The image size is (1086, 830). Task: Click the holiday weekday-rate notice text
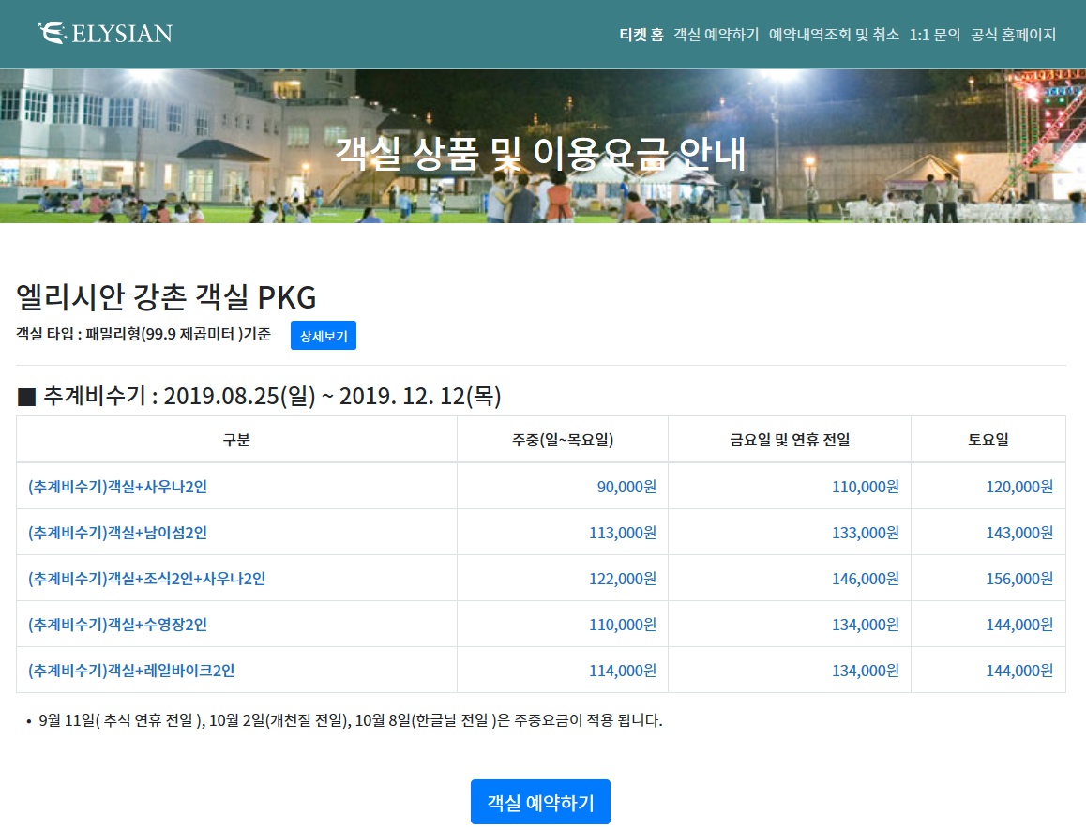pyautogui.click(x=351, y=720)
